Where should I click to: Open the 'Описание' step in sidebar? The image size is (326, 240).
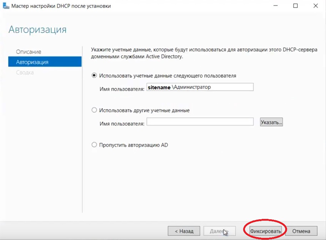click(x=29, y=52)
